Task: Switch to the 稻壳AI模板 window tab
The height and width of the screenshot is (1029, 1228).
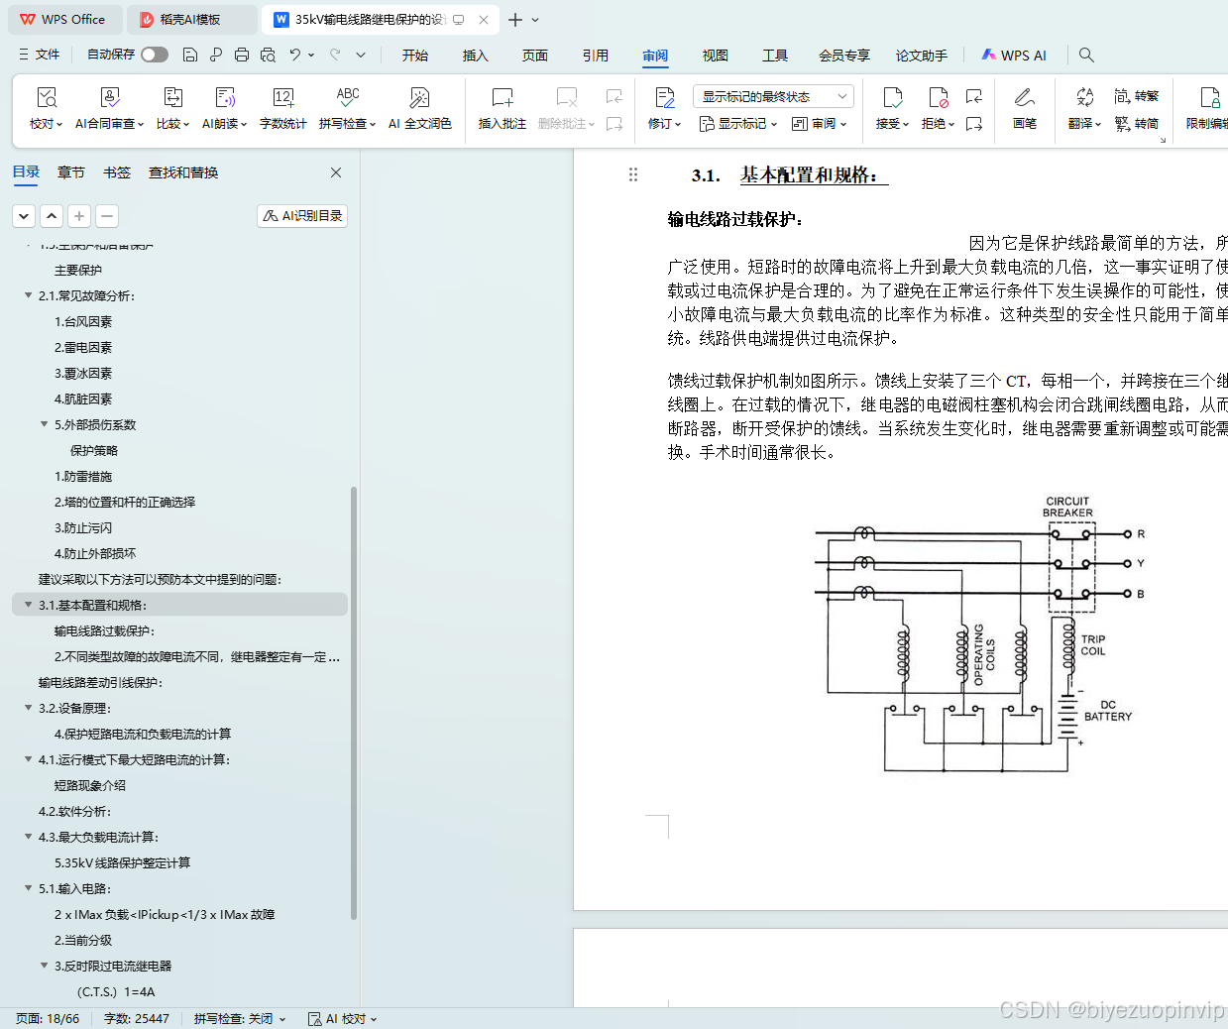Action: 191,20
